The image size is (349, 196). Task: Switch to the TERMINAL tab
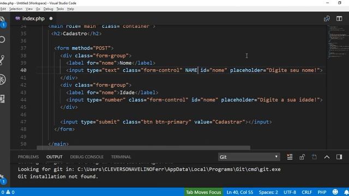pos(121,157)
